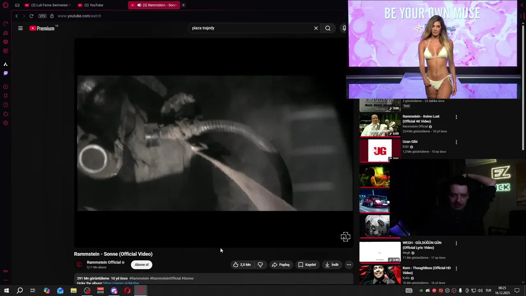The height and width of the screenshot is (296, 526).
Task: Open the pinboards pin sidebar icon
Action: 5,96
